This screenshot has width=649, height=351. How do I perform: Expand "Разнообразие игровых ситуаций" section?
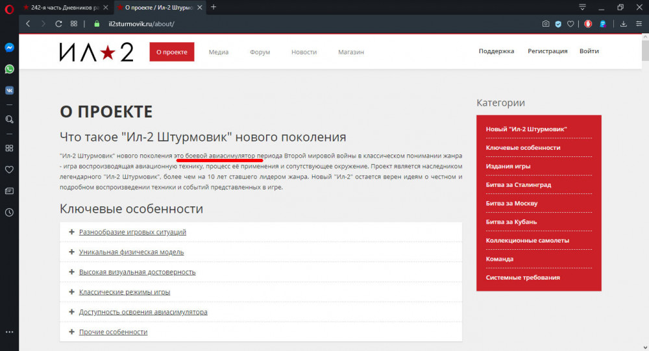[x=132, y=232]
